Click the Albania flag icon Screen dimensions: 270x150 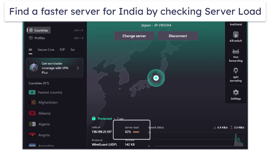tap(32, 113)
